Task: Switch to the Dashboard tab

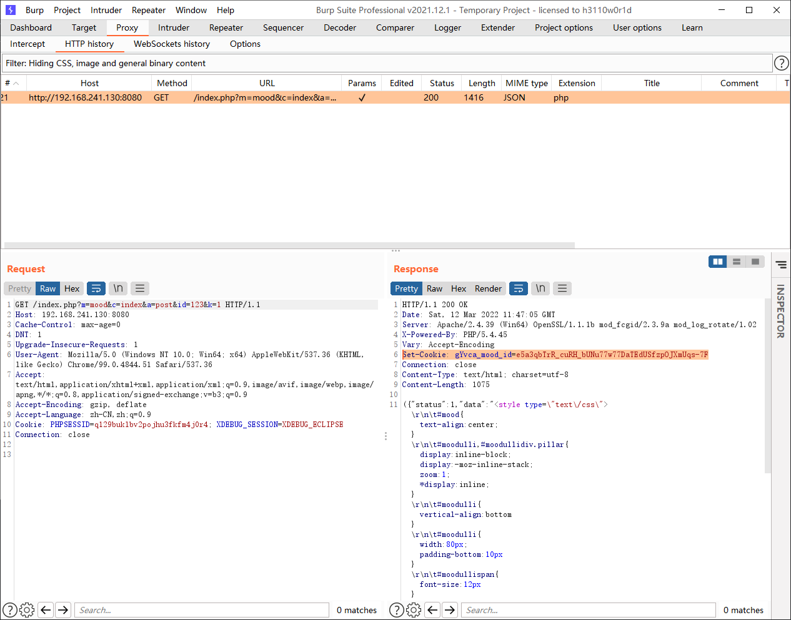Action: (31, 27)
